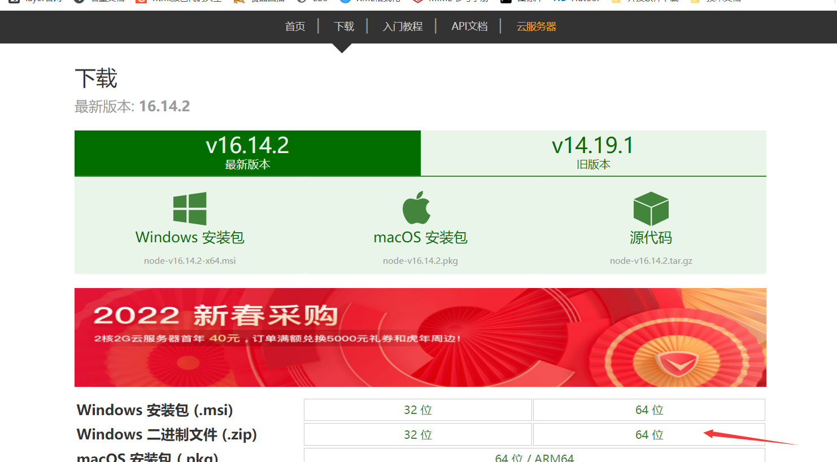Click the 64 位 / ARM64 macOS link

pyautogui.click(x=534, y=457)
